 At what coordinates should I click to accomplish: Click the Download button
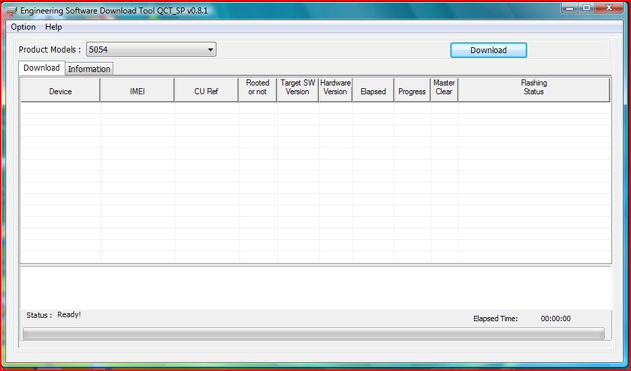click(488, 50)
